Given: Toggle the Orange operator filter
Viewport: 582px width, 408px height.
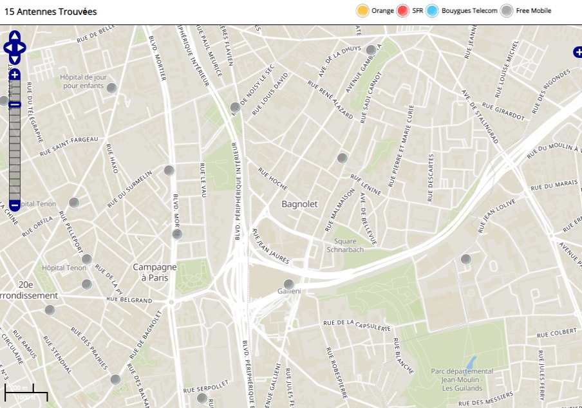Looking at the screenshot, I should tap(362, 10).
